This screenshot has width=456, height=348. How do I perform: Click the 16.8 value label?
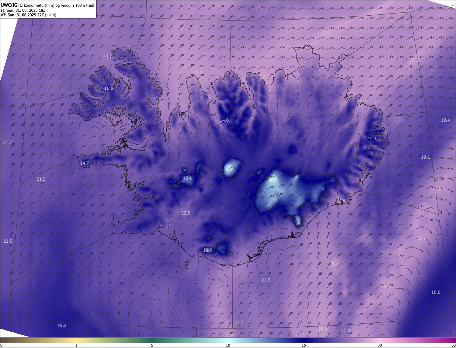[x=61, y=326]
